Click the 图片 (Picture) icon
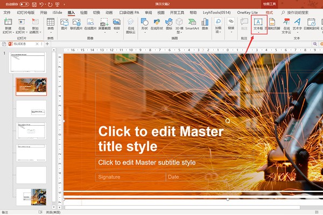The image size is (323, 215). coord(65,25)
